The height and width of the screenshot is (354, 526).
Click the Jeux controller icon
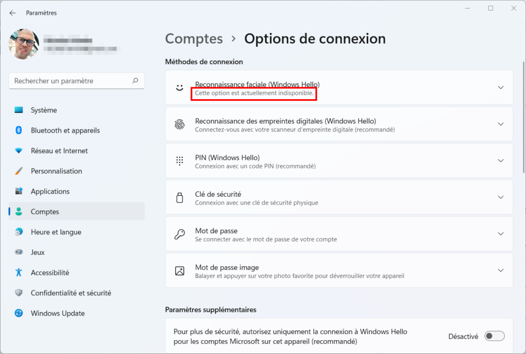click(x=19, y=252)
